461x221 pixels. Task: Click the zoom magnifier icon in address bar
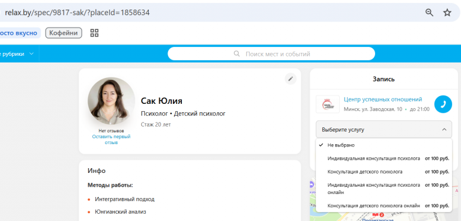pos(429,13)
